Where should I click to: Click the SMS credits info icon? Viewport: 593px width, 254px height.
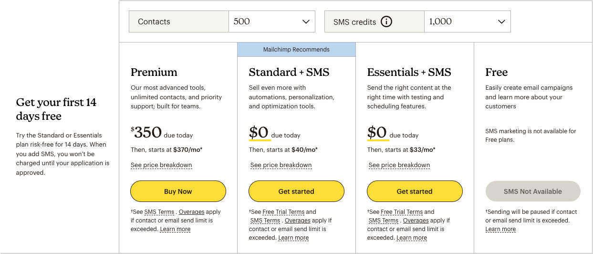point(386,22)
